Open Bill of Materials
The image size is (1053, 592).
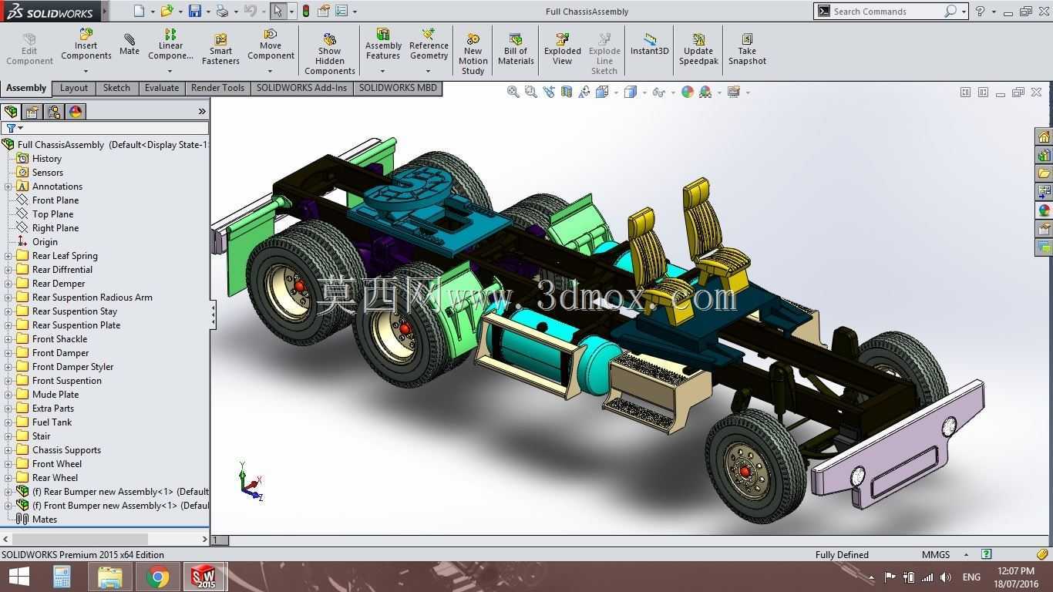coord(516,50)
